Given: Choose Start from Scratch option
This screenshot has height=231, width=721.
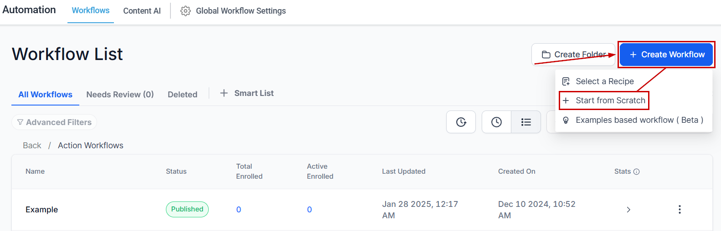Looking at the screenshot, I should pyautogui.click(x=605, y=100).
